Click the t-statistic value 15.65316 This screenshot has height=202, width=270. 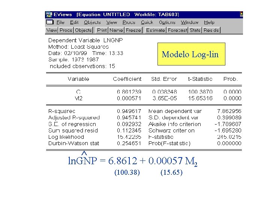(200, 98)
